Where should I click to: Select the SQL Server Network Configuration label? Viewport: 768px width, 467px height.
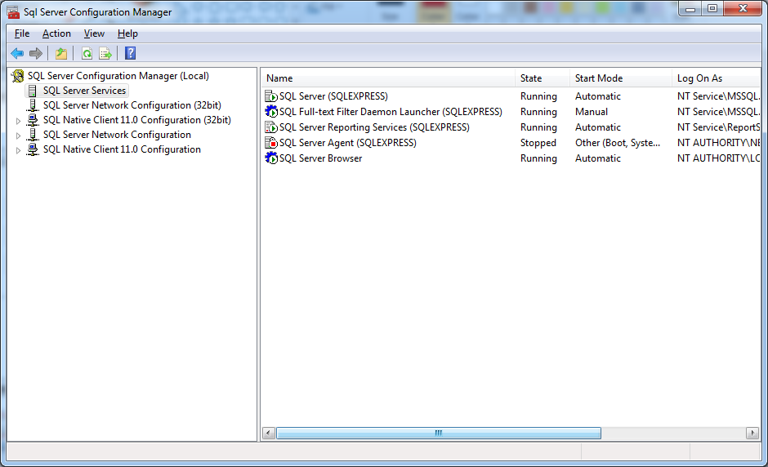pyautogui.click(x=117, y=135)
